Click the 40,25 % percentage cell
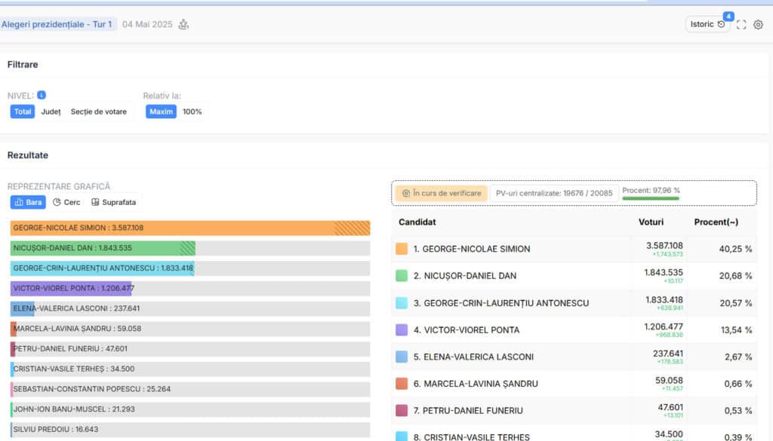This screenshot has height=441, width=773. (x=735, y=249)
